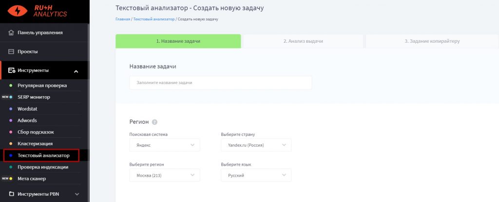499x202 pixels.
Task: Click the page title Текстовый анализатор heading
Action: [190, 8]
